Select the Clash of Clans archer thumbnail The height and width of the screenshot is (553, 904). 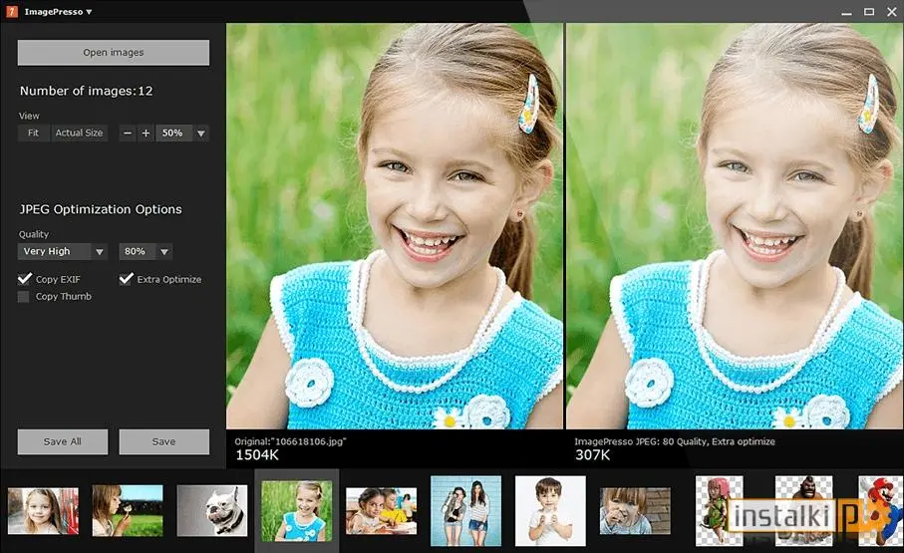tap(719, 511)
